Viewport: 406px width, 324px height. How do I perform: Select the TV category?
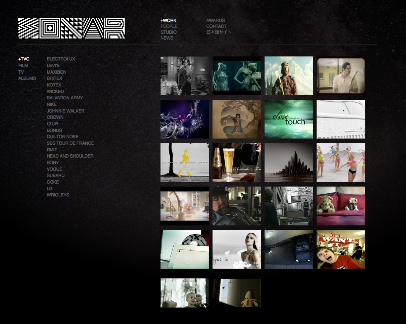tap(21, 72)
